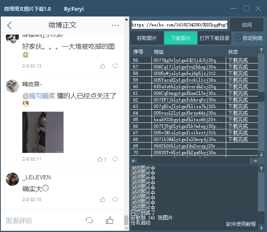The image size is (267, 232).
Task: Click the log panel scrollbar thumb
Action: coord(261,218)
